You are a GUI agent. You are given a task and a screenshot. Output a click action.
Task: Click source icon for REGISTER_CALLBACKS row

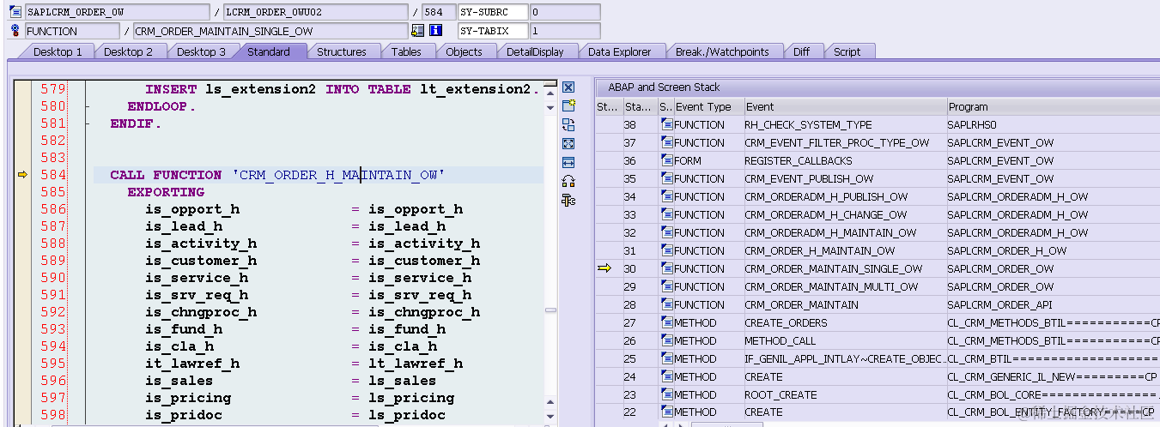click(x=667, y=161)
